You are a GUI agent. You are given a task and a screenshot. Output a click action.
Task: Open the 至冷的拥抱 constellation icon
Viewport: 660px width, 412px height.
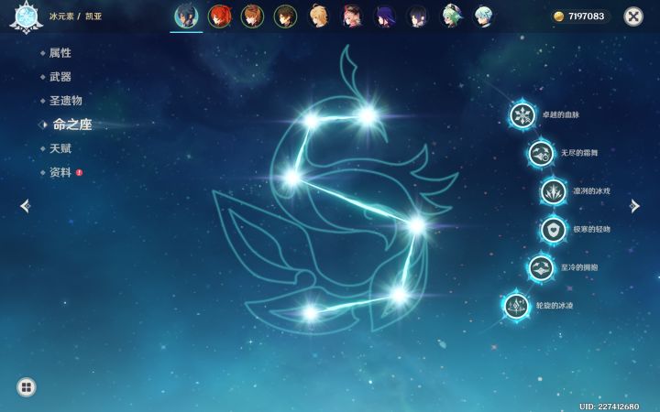541,267
